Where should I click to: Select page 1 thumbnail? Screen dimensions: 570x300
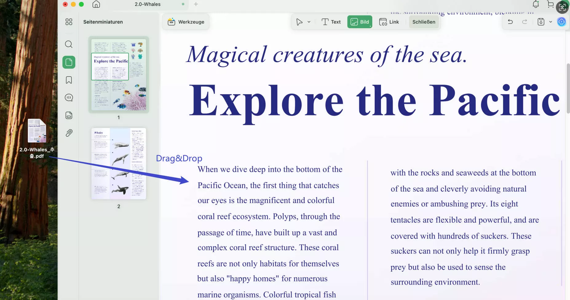click(x=119, y=75)
